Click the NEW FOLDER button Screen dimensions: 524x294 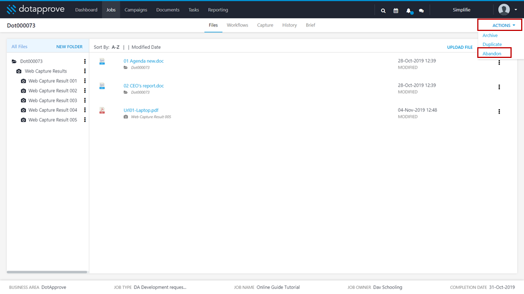pyautogui.click(x=69, y=47)
